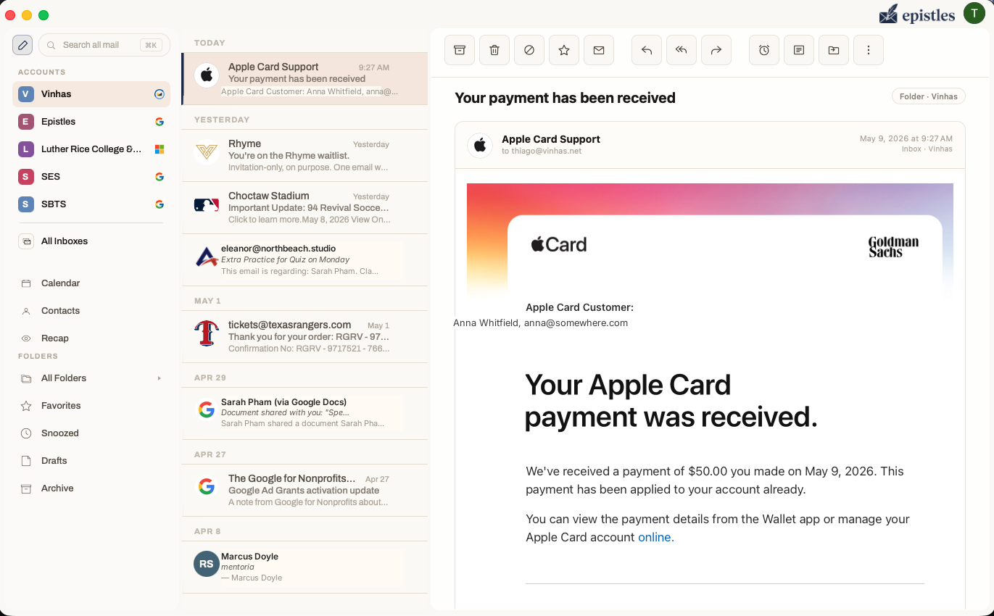
Task: Open eleanor@northbeach.studio email
Action: click(x=305, y=259)
